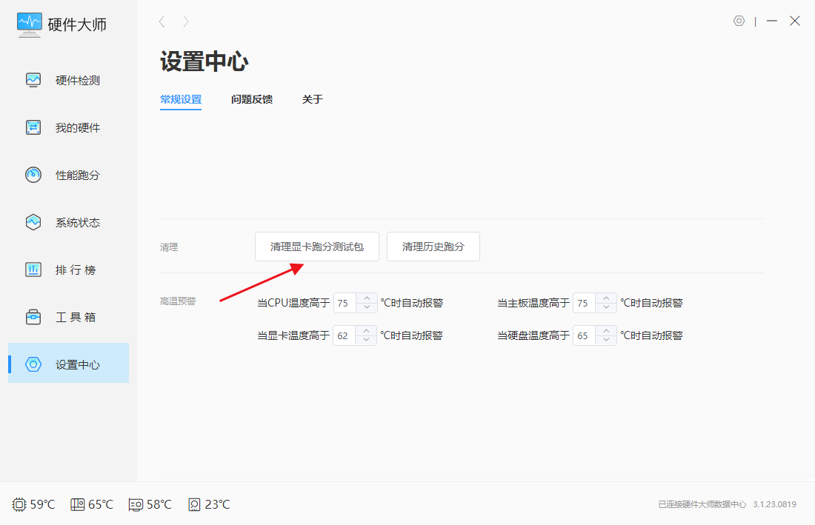The height and width of the screenshot is (525, 815).
Task: Switch to the 问题反馈 tab
Action: click(252, 99)
